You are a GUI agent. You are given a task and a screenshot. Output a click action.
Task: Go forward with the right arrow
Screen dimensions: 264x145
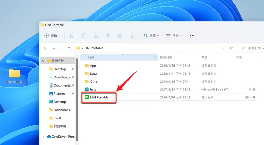tap(54, 48)
